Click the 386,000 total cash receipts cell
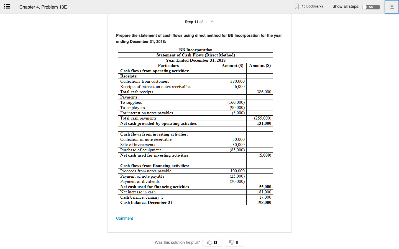Viewport: 399px width, 249px height. point(260,92)
